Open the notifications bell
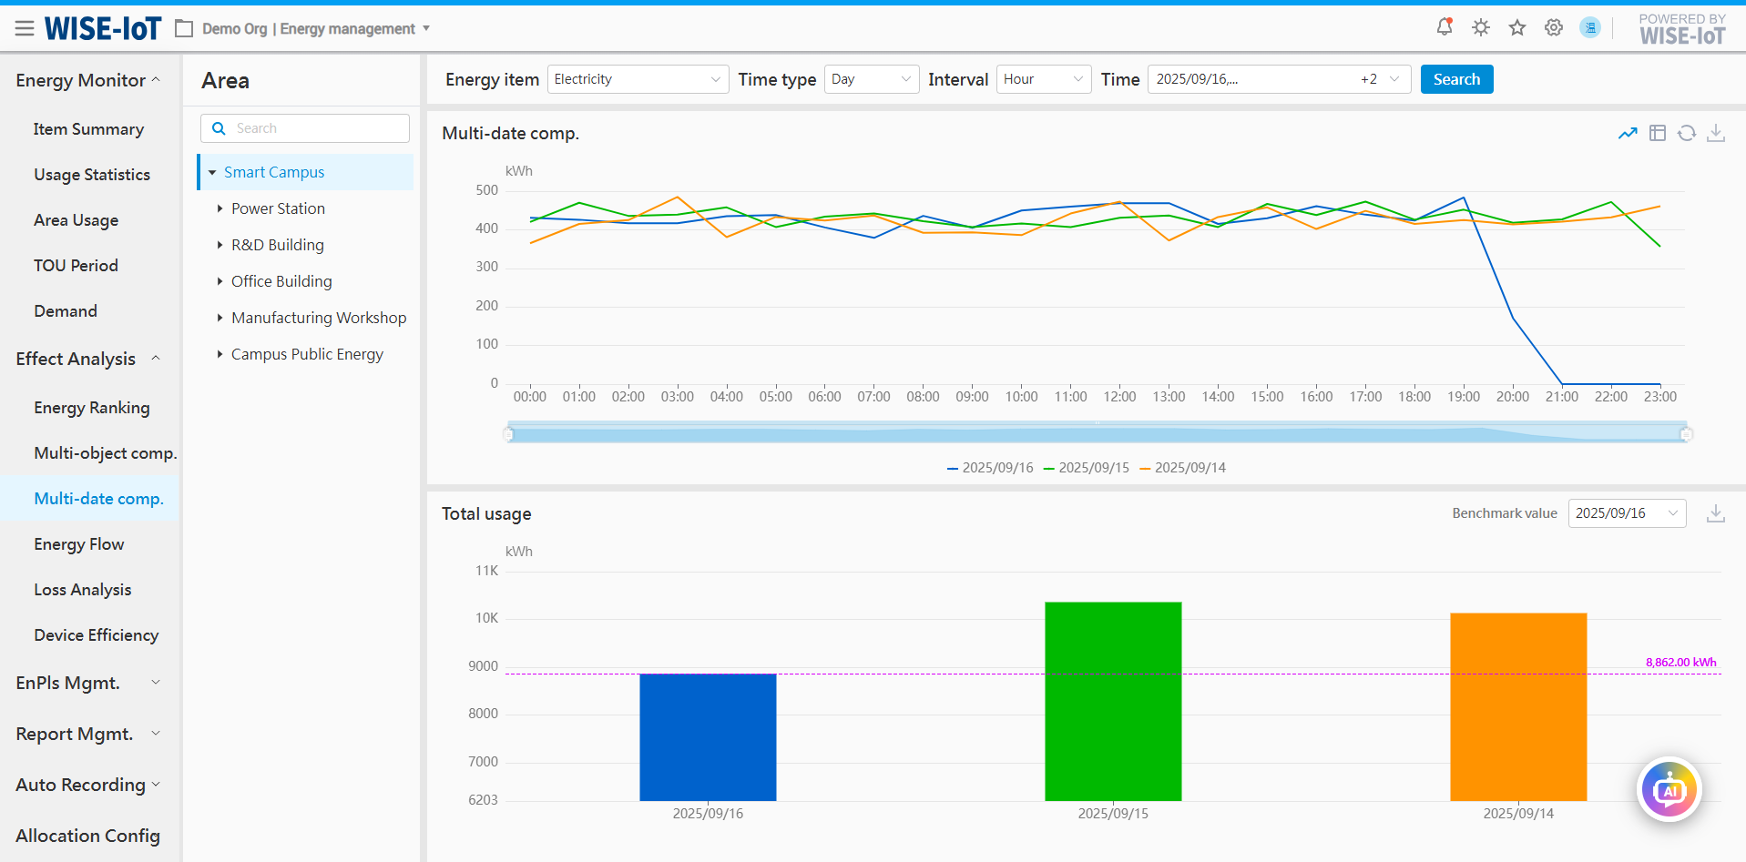Viewport: 1746px width, 862px height. 1445,27
